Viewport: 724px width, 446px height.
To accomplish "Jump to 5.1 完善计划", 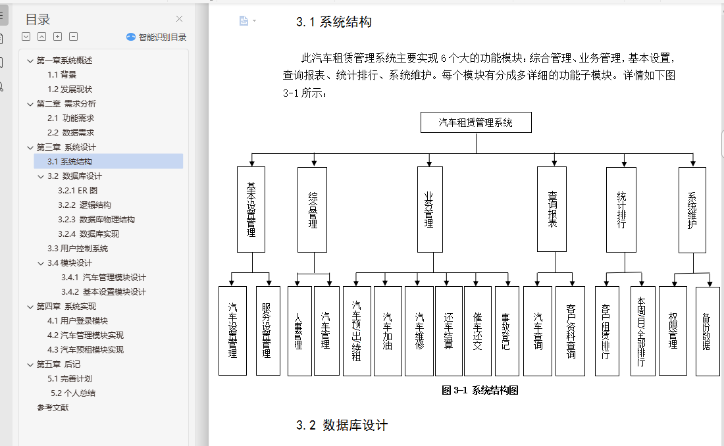I will [70, 379].
